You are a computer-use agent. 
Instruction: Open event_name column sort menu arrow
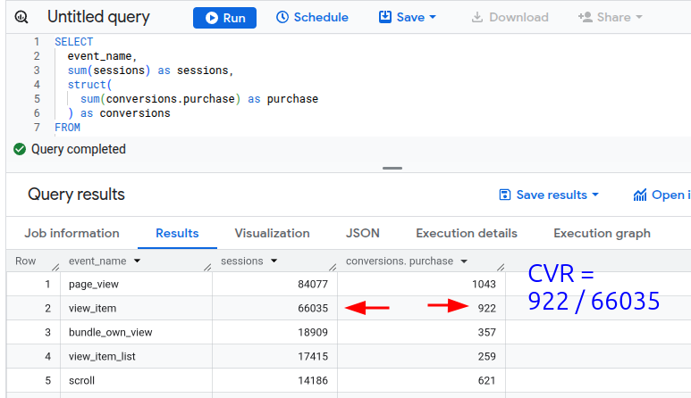137,261
